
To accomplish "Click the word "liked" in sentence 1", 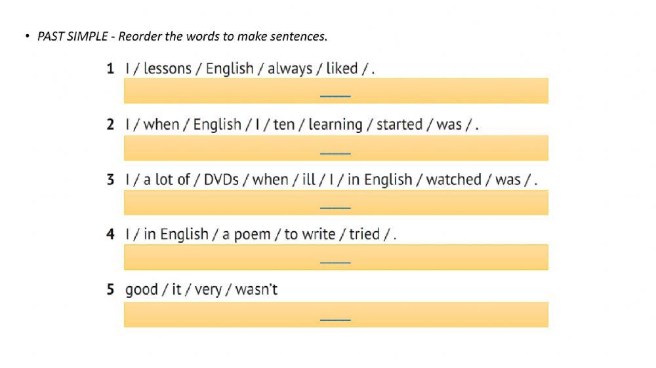I will (x=342, y=69).
